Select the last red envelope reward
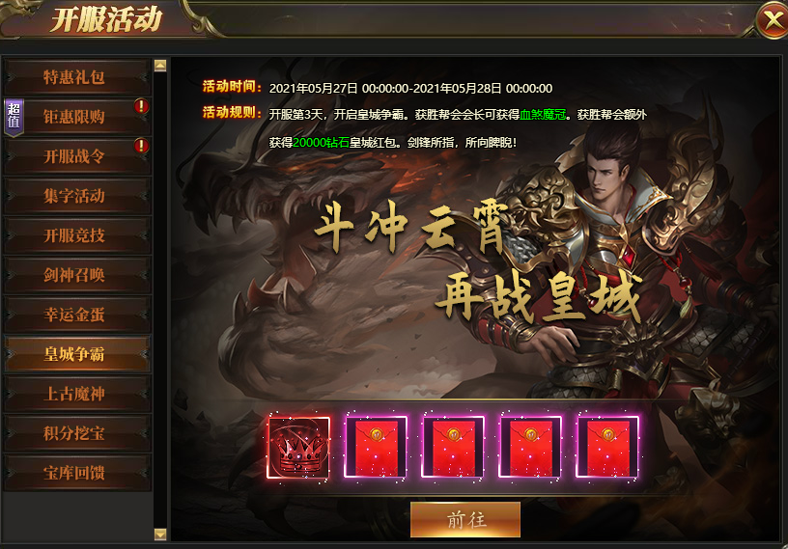 click(607, 447)
